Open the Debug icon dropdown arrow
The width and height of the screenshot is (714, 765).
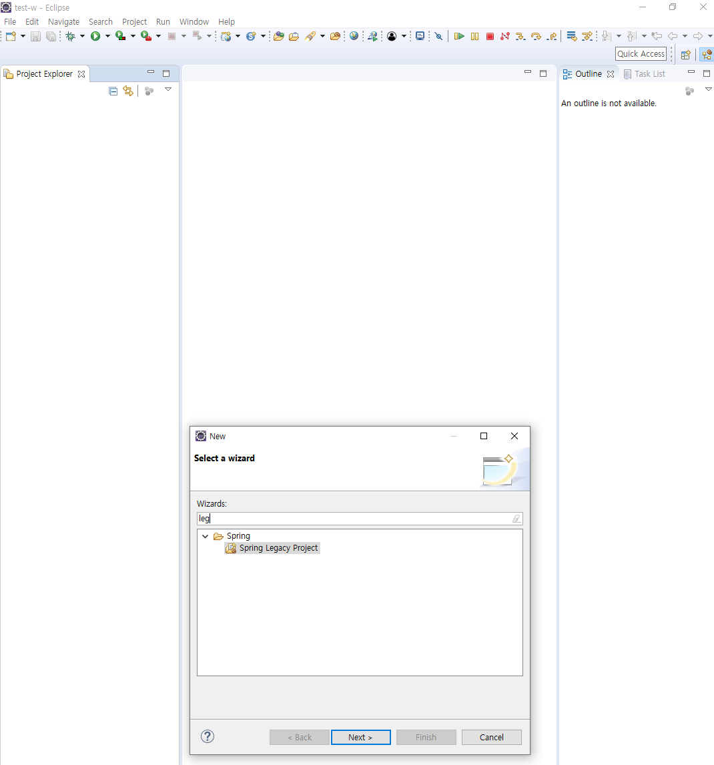[83, 36]
